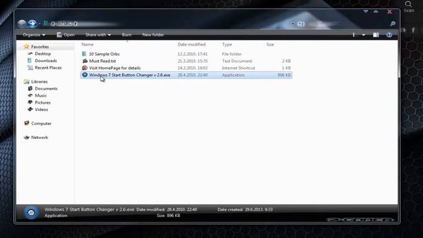Go back using the Back arrow button
Viewport: 423px width, 238px height.
pos(22,24)
